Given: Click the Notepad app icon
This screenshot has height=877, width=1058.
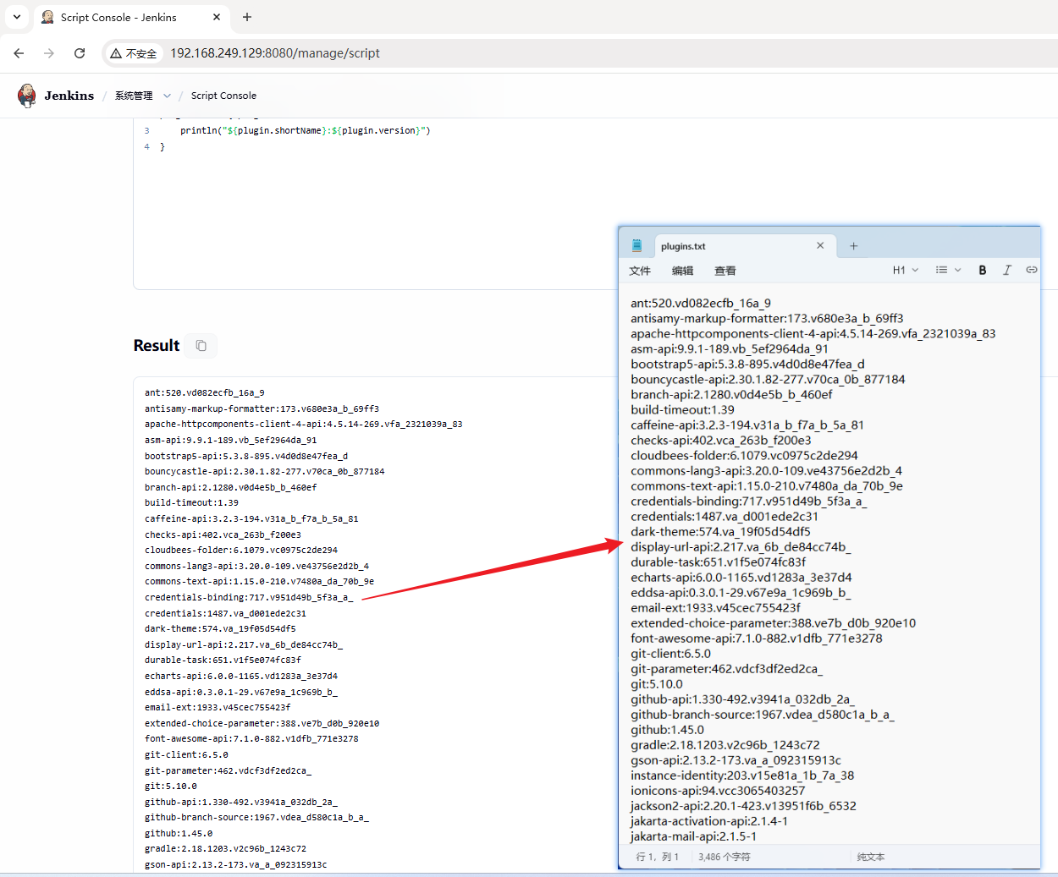Looking at the screenshot, I should [x=637, y=246].
